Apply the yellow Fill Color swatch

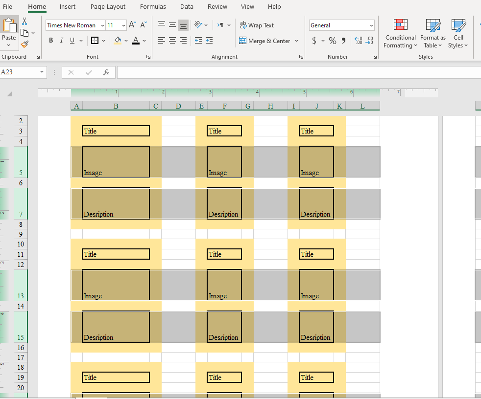click(x=118, y=41)
